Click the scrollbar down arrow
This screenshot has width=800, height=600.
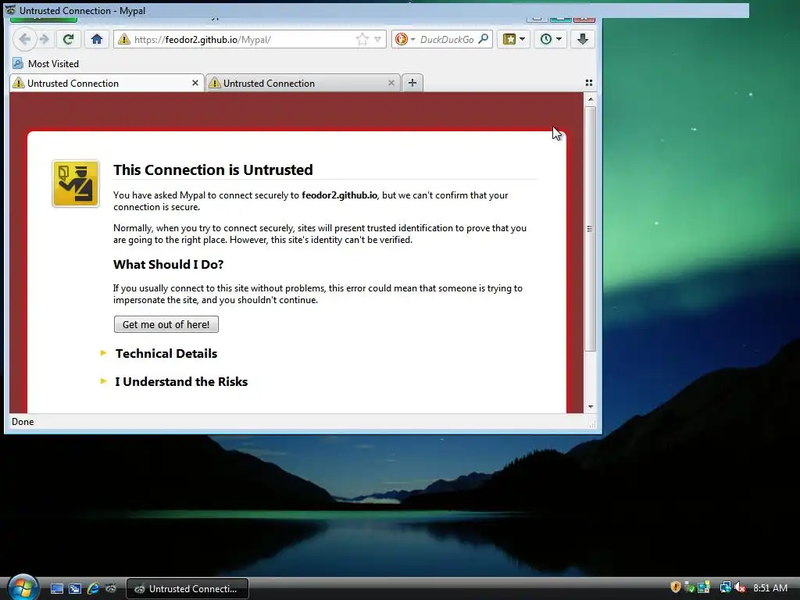point(591,406)
